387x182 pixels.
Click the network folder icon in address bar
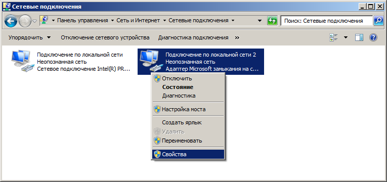[44, 20]
